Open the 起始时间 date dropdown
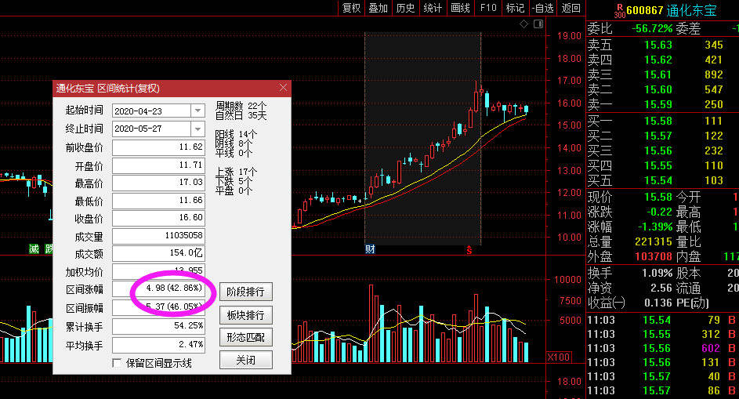 [x=197, y=111]
